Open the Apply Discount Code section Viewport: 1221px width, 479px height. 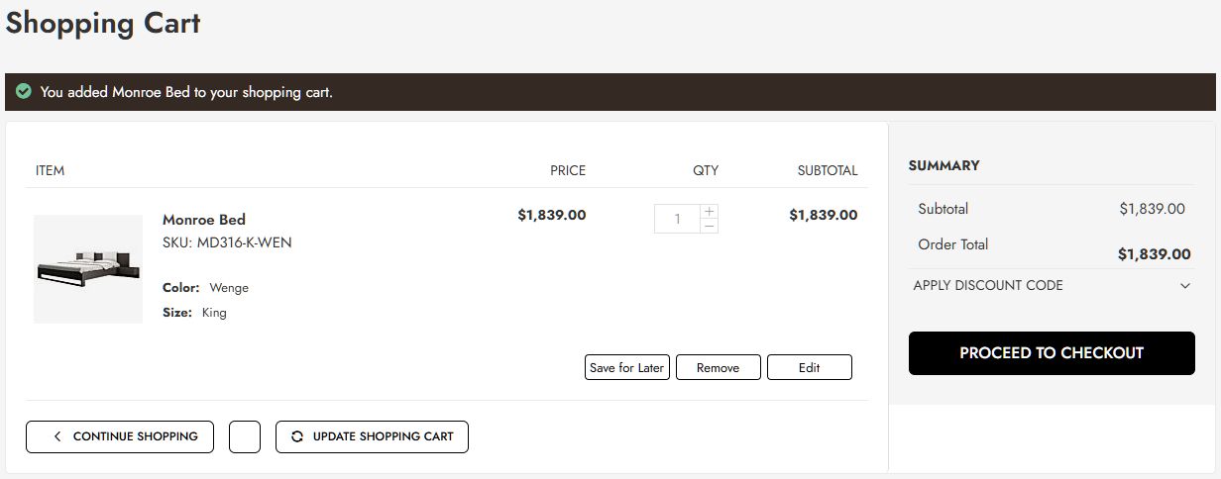click(988, 286)
